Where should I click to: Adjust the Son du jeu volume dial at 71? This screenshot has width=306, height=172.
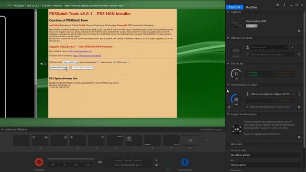tap(236, 74)
